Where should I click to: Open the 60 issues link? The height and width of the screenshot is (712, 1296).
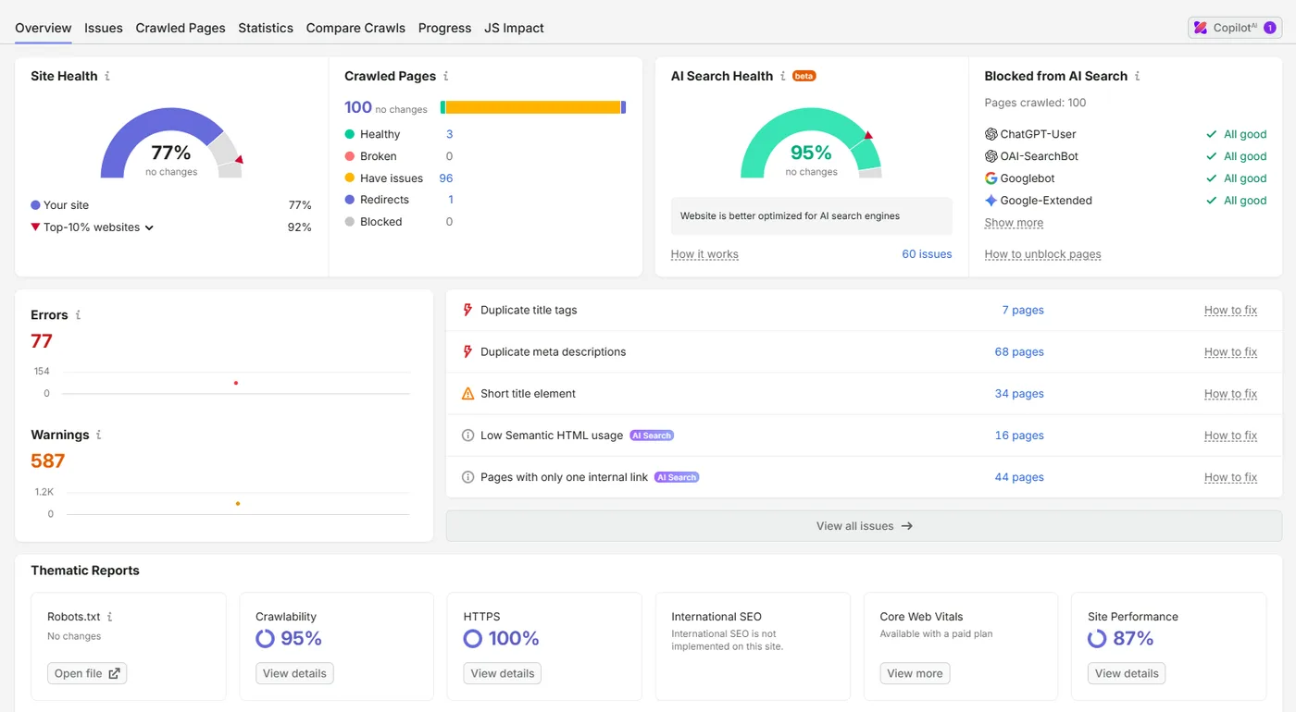click(x=927, y=254)
